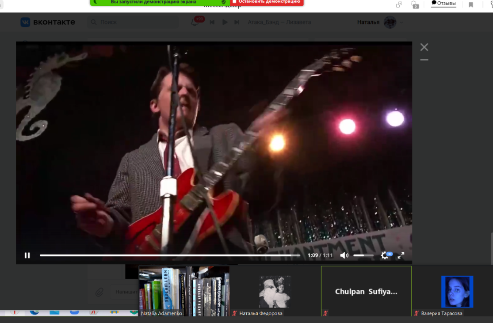Open video quality settings gear

point(386,255)
